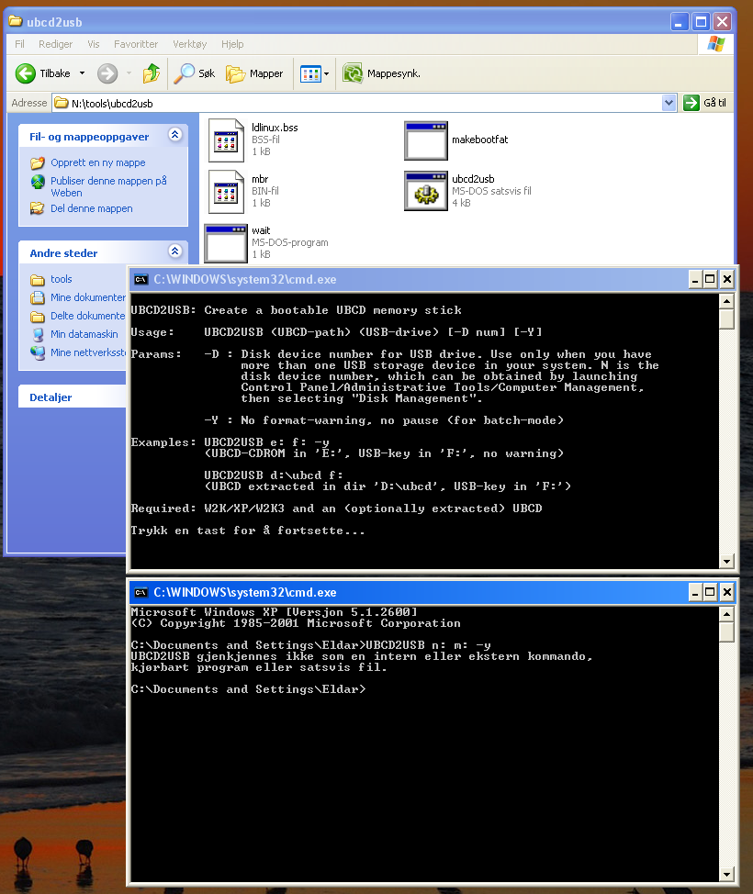Select the makebootfat program icon
Image resolution: width=753 pixels, height=894 pixels.
[x=425, y=140]
